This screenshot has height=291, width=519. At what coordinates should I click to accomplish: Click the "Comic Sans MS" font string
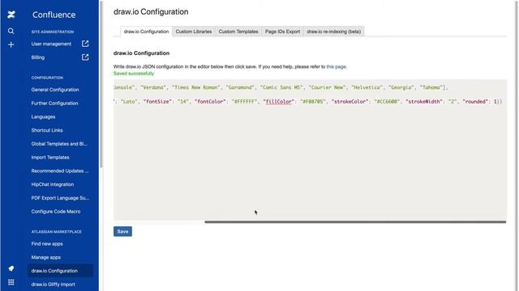pyautogui.click(x=281, y=87)
